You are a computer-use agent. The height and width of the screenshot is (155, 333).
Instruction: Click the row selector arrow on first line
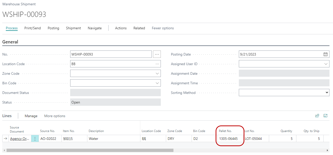[x=5, y=139]
